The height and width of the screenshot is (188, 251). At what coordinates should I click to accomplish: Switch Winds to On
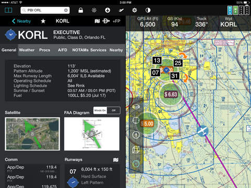point(100,110)
